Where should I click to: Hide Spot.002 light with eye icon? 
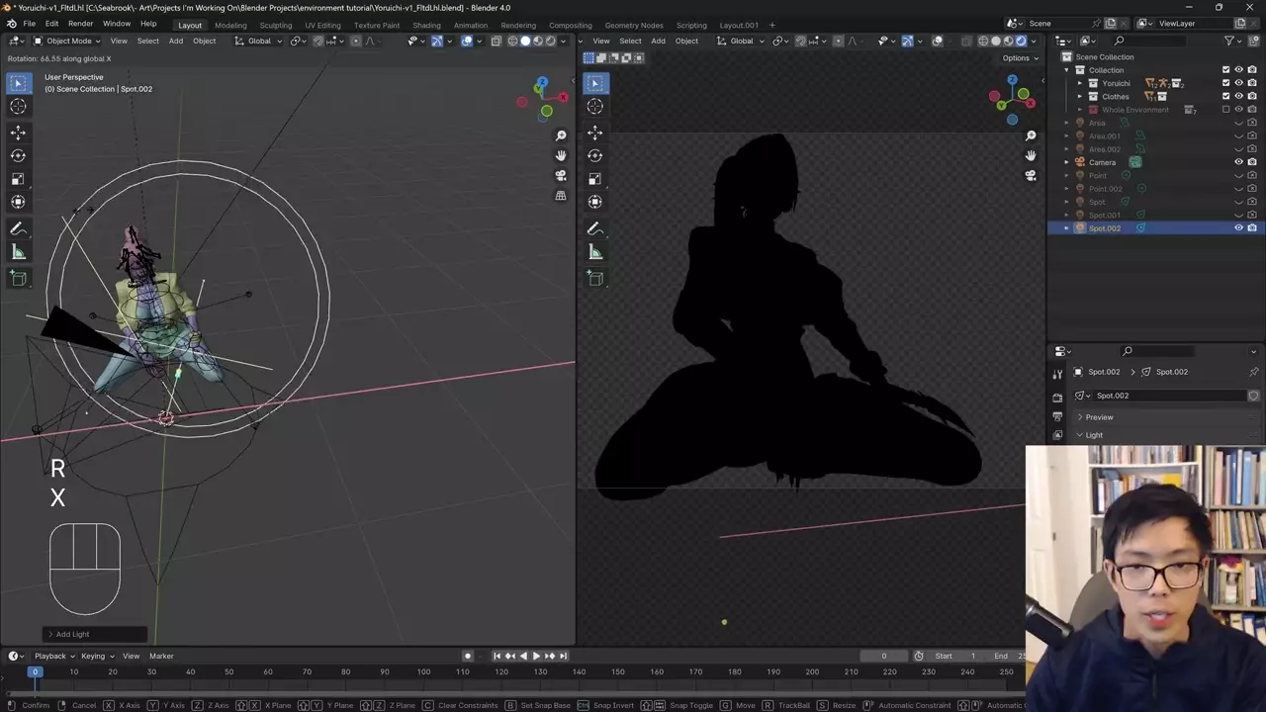click(1238, 228)
